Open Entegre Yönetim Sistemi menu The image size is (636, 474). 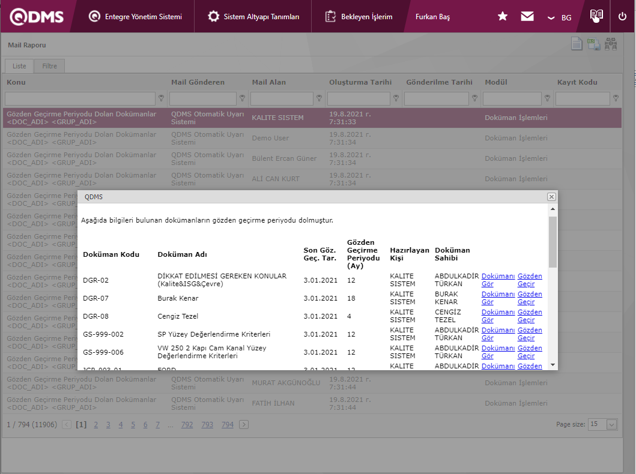(x=135, y=17)
